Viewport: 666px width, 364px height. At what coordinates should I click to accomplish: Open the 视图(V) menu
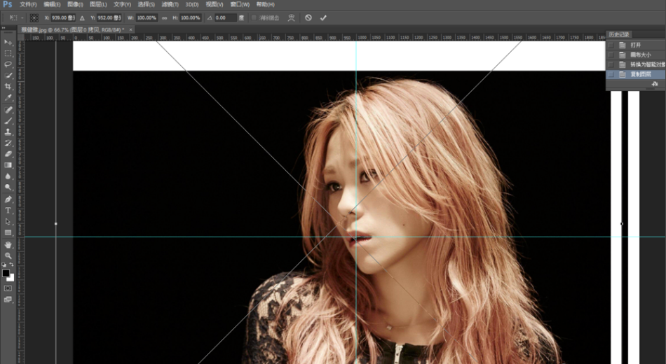215,4
